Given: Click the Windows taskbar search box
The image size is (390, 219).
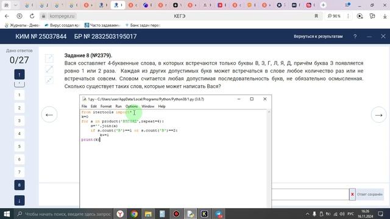Looking at the screenshot, I should [63, 214].
